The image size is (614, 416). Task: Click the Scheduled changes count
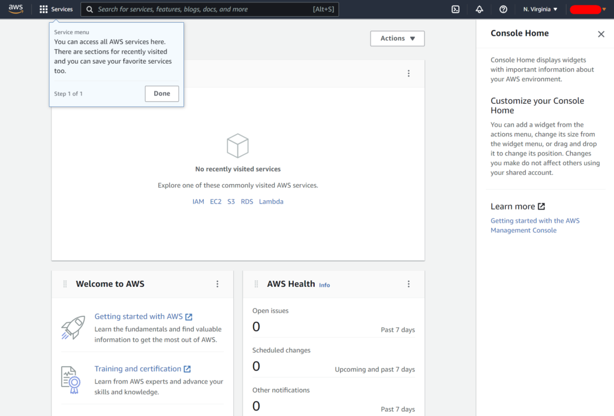pyautogui.click(x=256, y=366)
